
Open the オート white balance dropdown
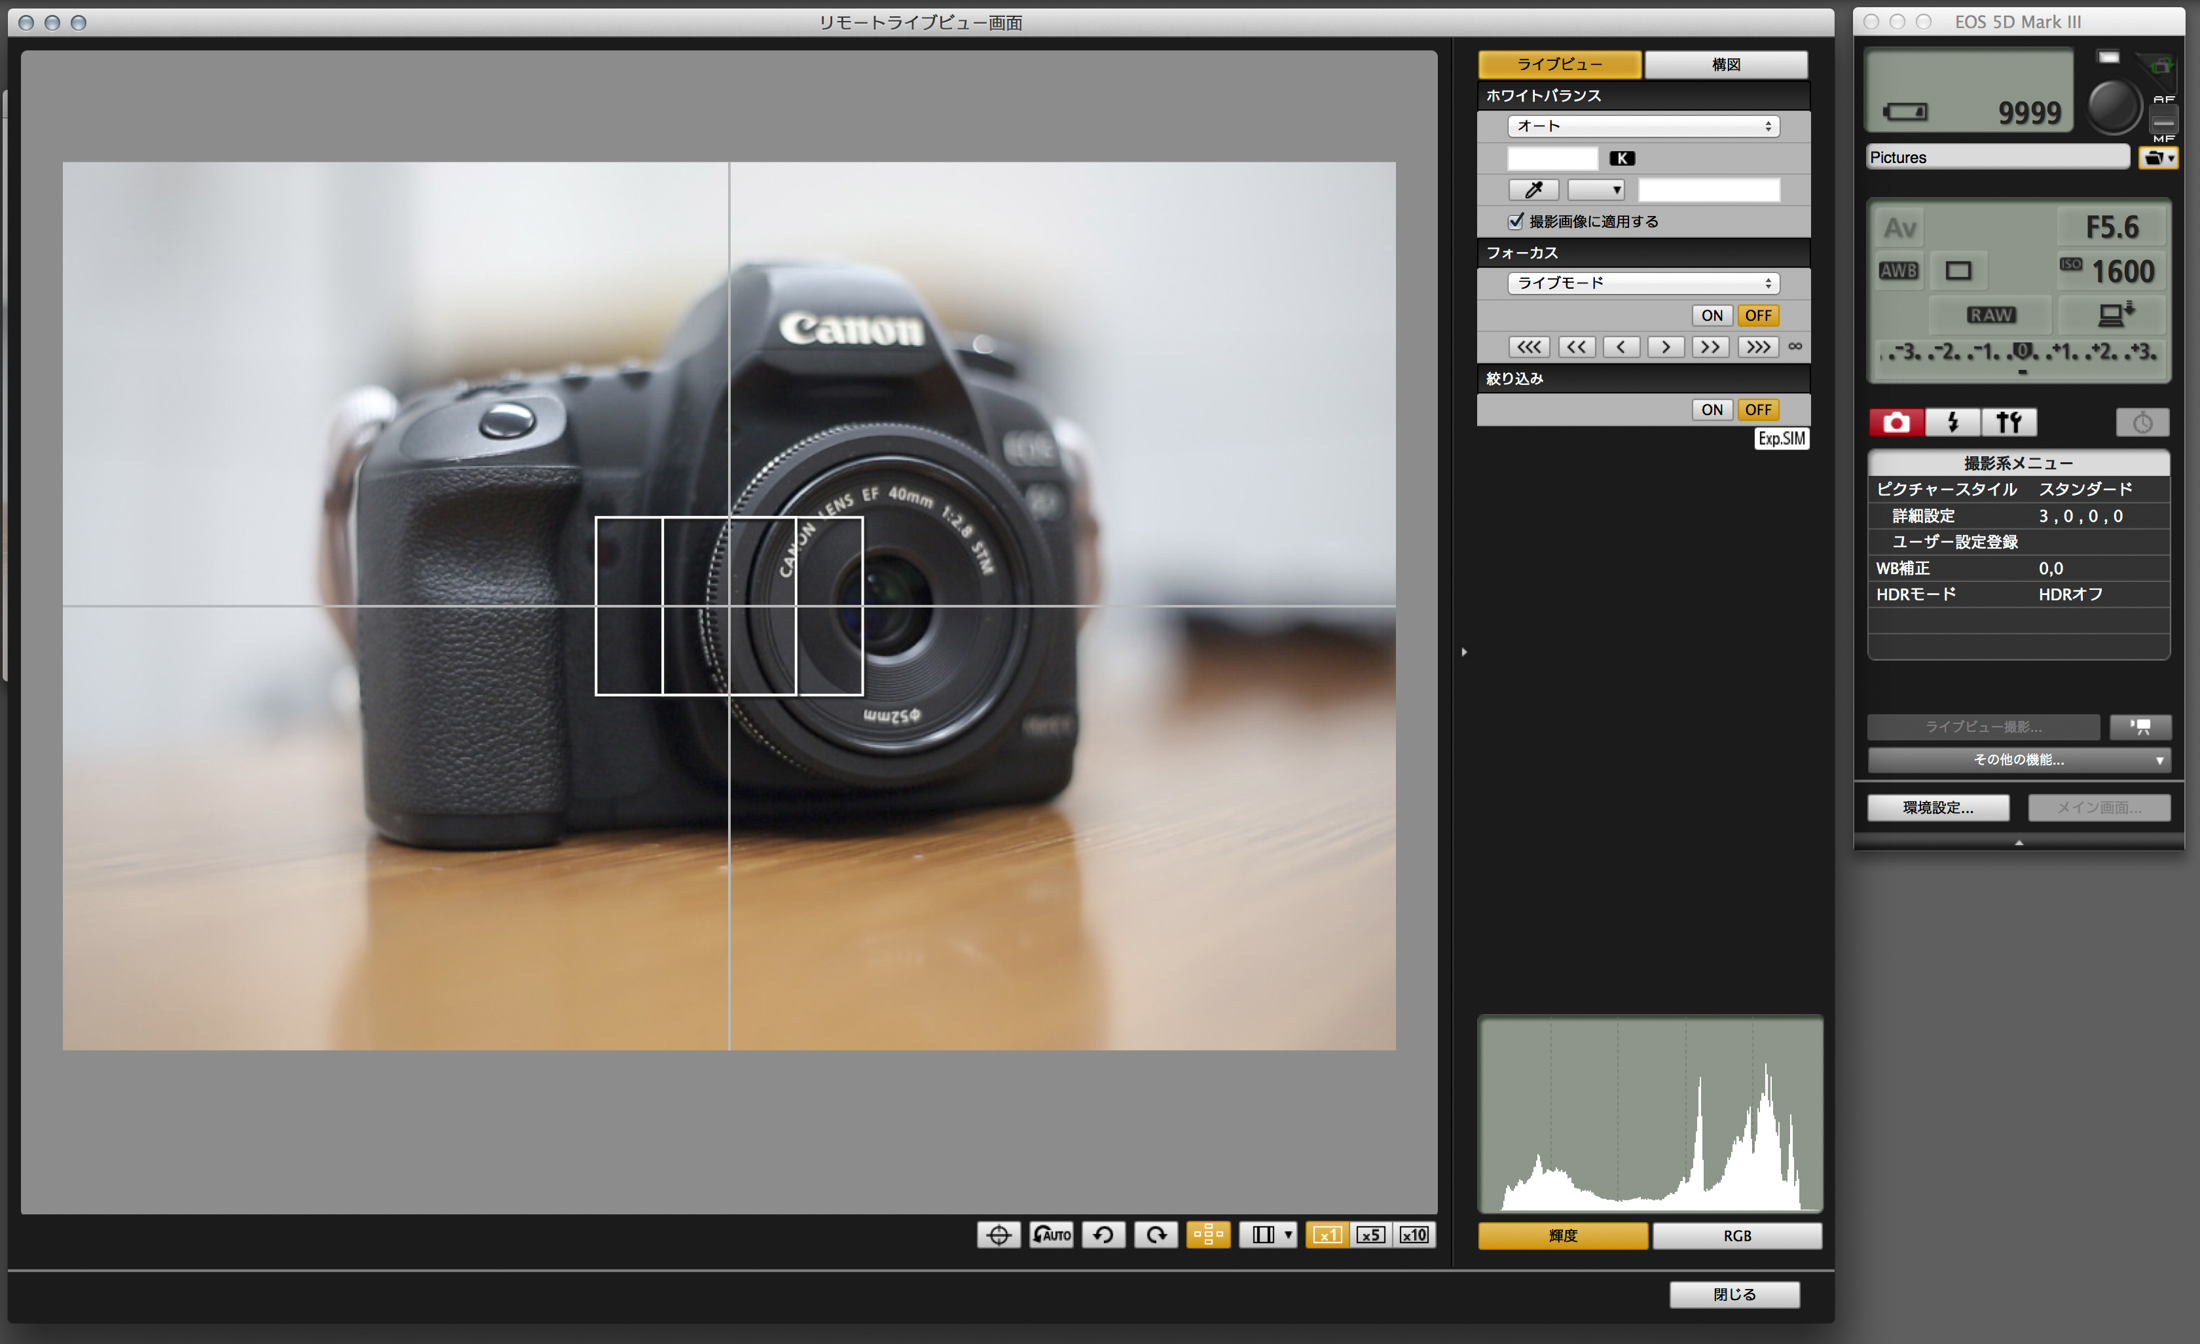[1643, 127]
